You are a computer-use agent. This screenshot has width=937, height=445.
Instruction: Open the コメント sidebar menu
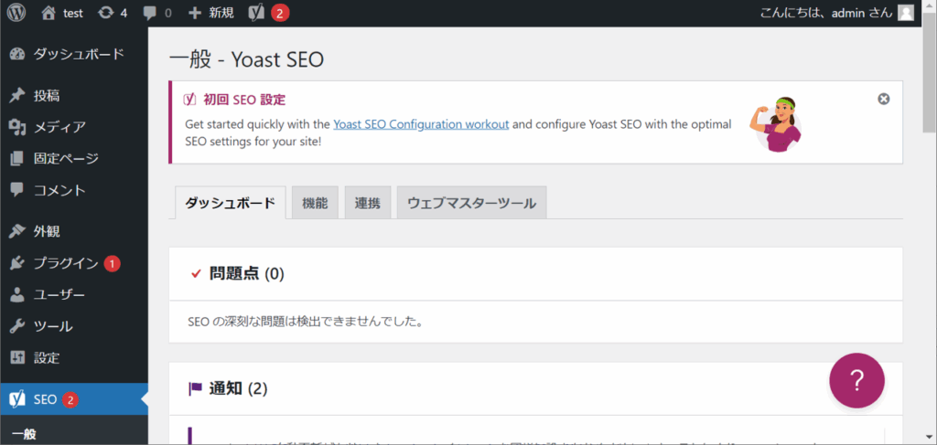click(74, 190)
